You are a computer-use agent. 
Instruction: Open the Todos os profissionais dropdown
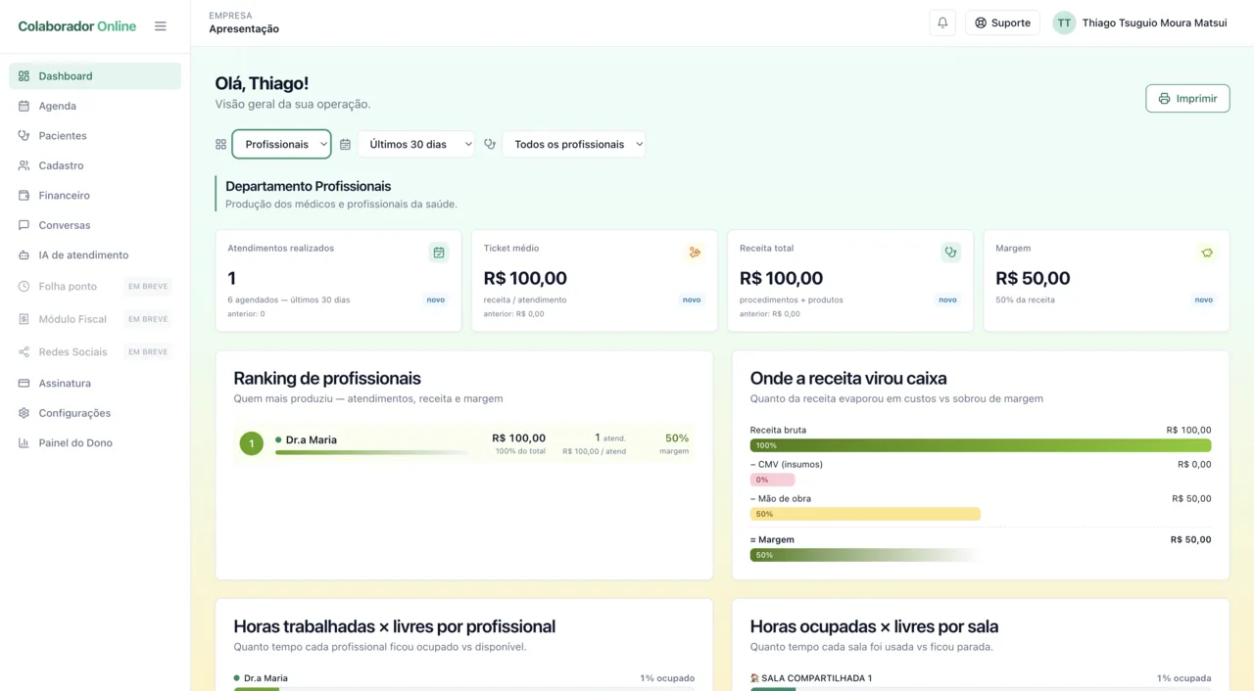pos(574,144)
